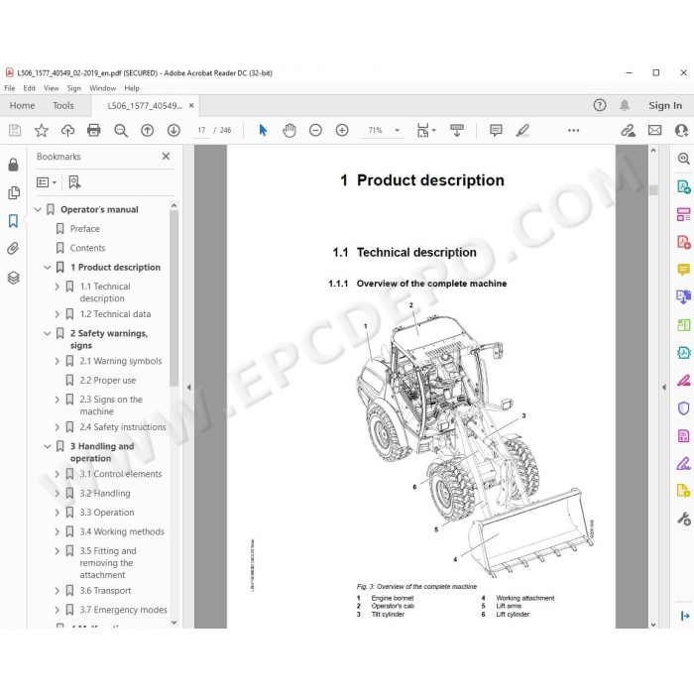Open the 2.2 Proper use bookmark
The width and height of the screenshot is (694, 694).
coord(108,380)
